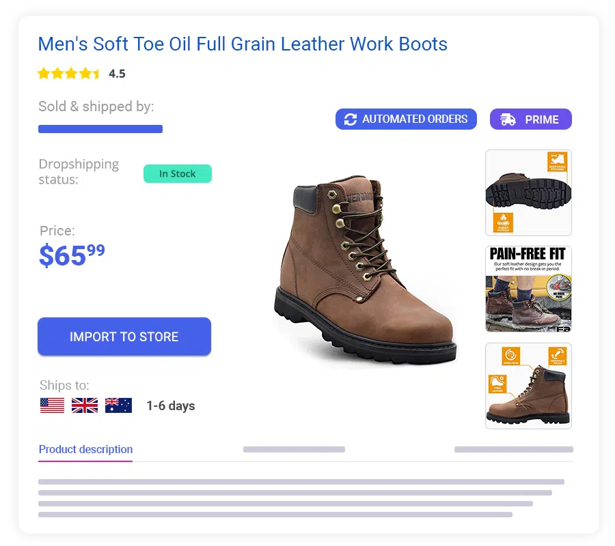
Task: View the boot sole thumbnail
Action: coord(528,192)
